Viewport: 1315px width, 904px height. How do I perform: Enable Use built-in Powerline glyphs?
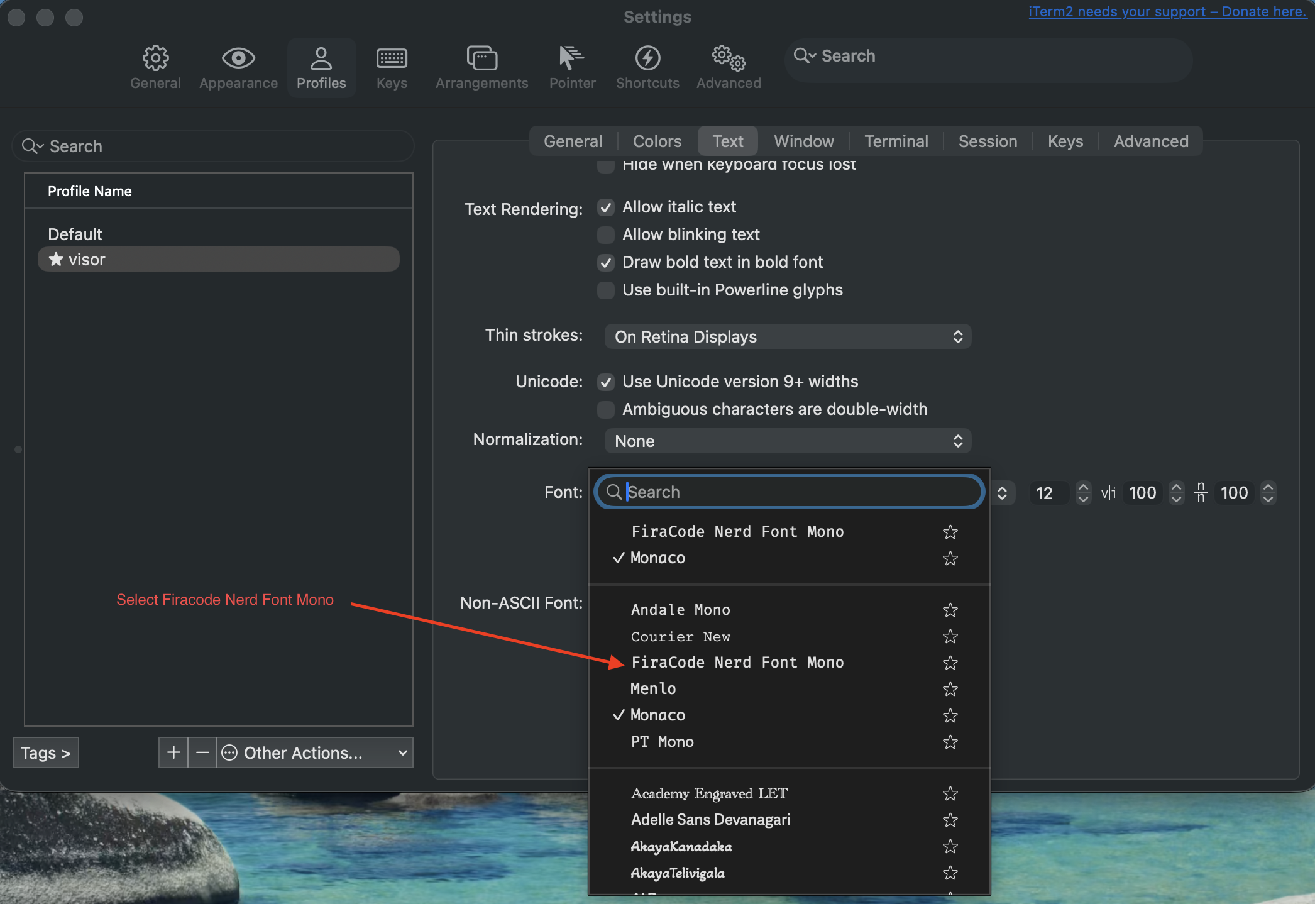pos(606,290)
